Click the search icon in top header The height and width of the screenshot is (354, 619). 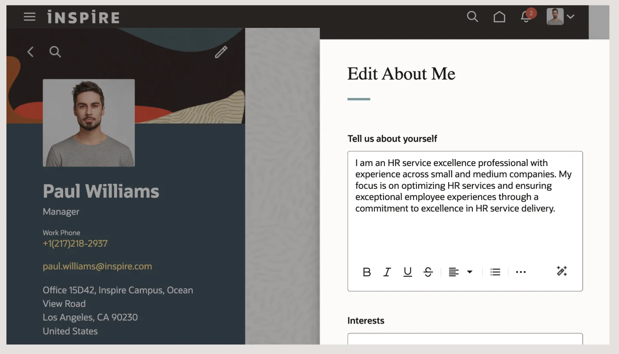(472, 17)
